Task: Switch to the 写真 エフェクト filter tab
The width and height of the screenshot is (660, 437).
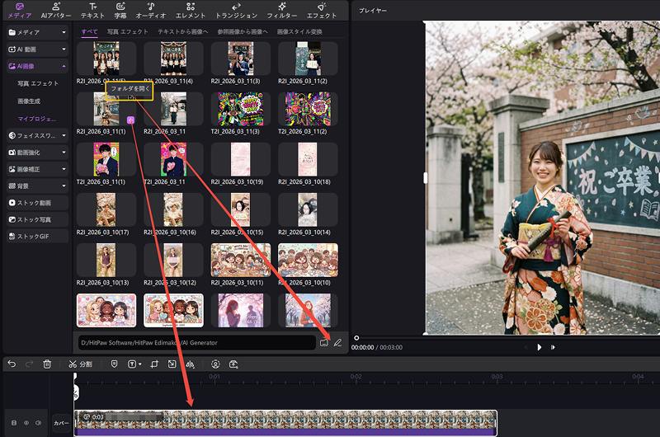Action: [x=127, y=31]
